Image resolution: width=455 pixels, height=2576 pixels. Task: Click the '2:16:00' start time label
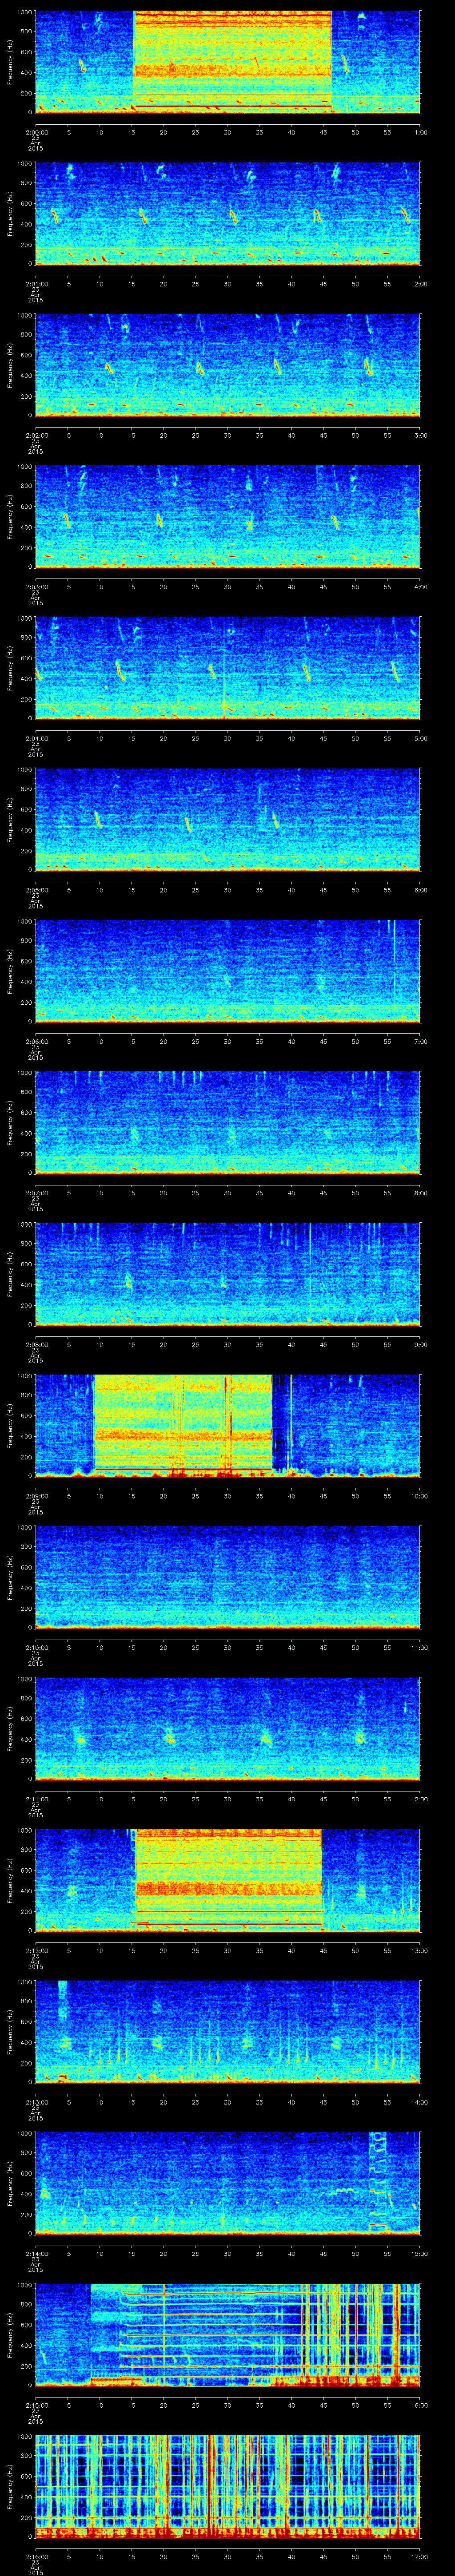(36, 2556)
